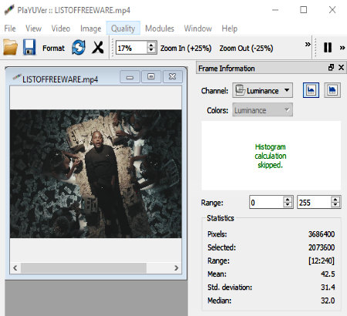Increase the zoom percentage using the up arrow
This screenshot has width=347, height=316.
[x=151, y=45]
